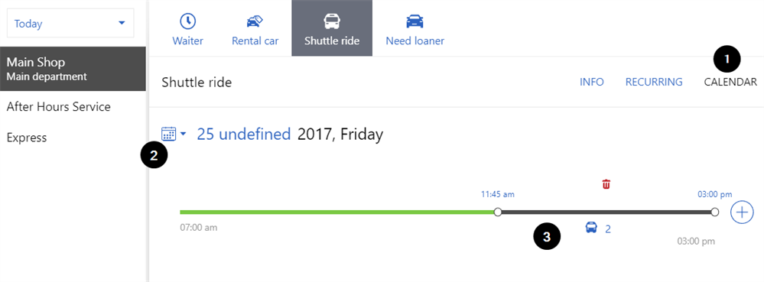Image resolution: width=764 pixels, height=282 pixels.
Task: Open the RECURRING section
Action: [654, 83]
